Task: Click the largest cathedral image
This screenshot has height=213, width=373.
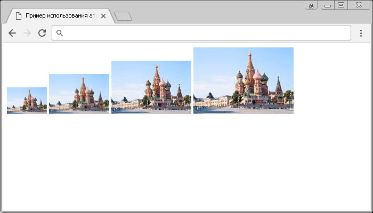Action: tap(244, 80)
